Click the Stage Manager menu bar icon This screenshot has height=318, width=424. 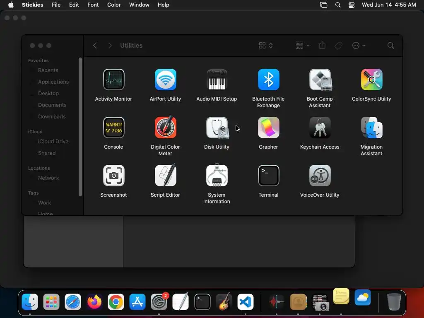323,5
